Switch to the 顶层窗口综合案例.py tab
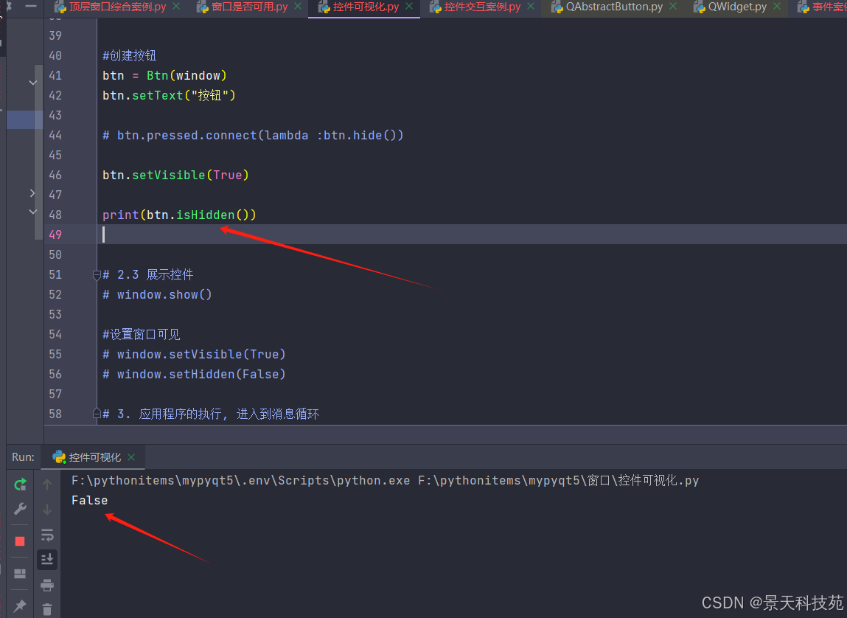Image resolution: width=847 pixels, height=618 pixels. tap(117, 7)
